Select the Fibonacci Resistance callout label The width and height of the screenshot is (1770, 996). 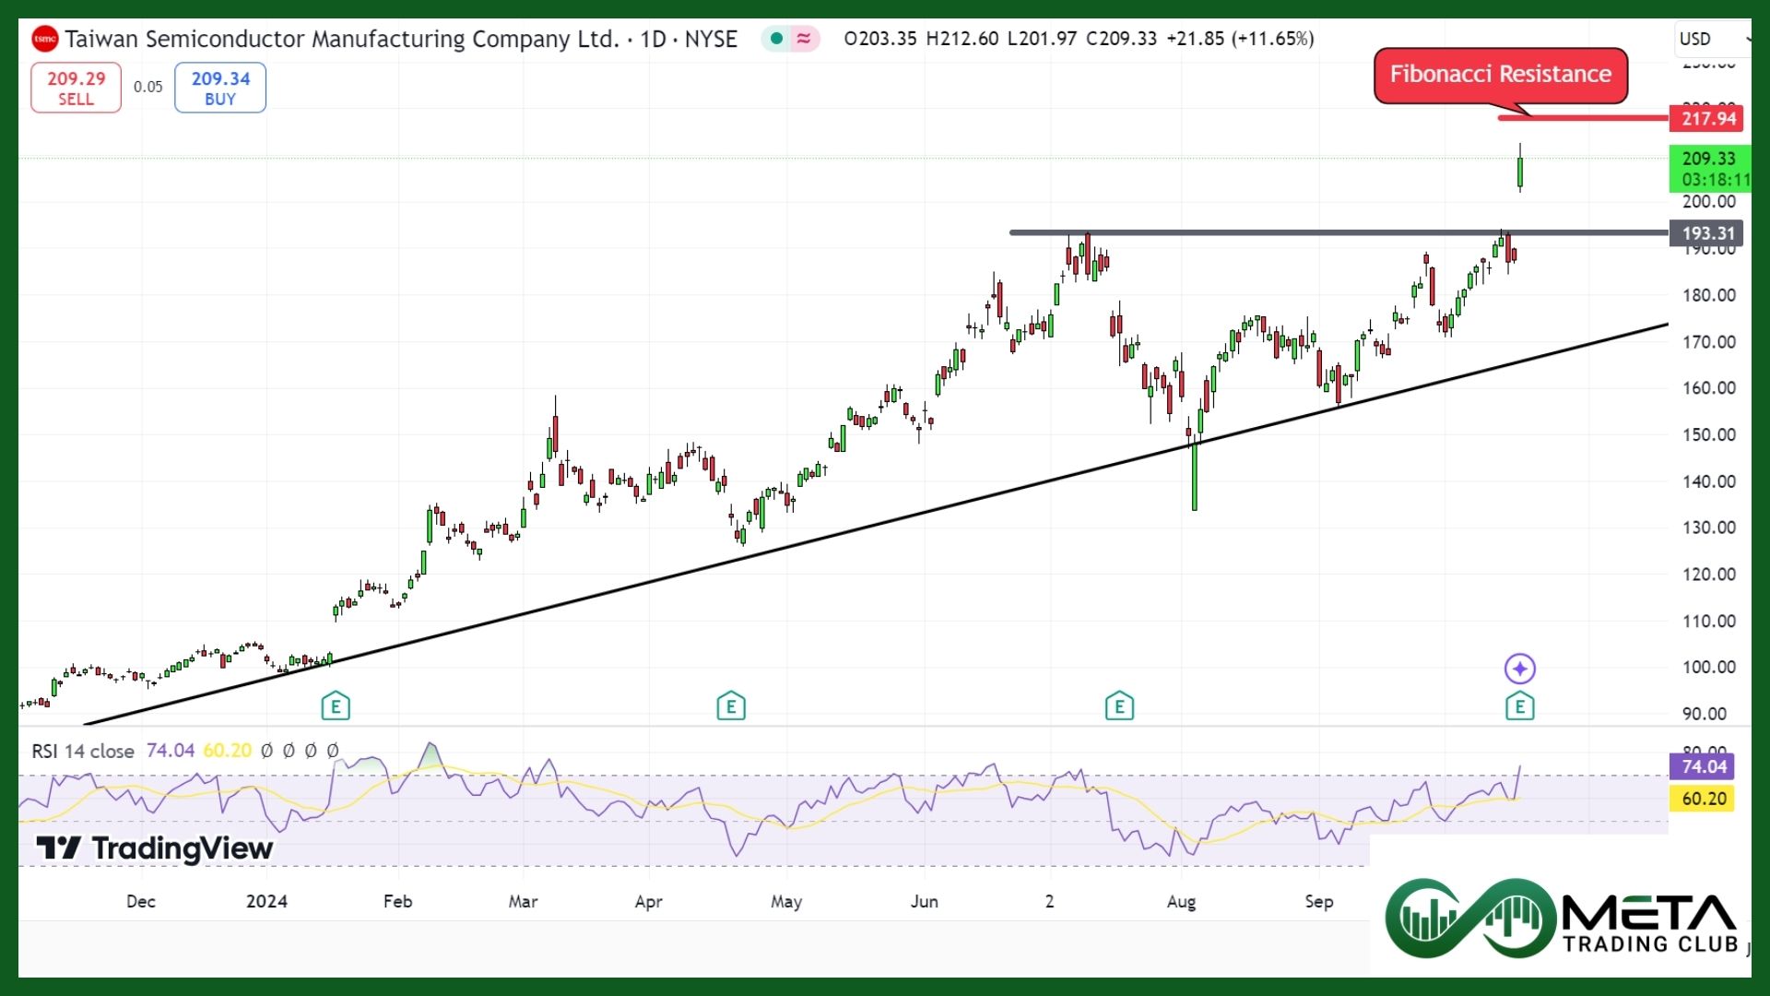(1501, 75)
